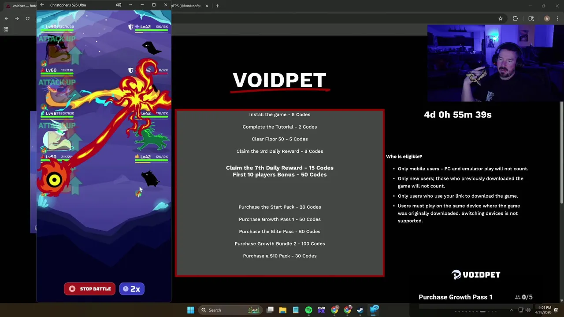564x317 pixels.
Task: Close Christopher's S26 Ultra window
Action: point(166,5)
